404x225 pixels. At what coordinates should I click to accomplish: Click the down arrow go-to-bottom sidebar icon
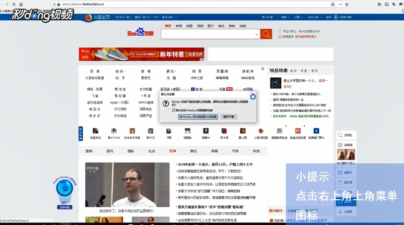tap(340, 212)
